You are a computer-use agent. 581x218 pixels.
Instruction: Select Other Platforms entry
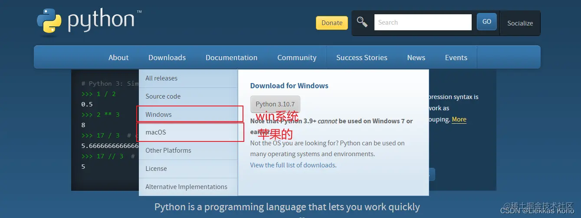pos(188,151)
